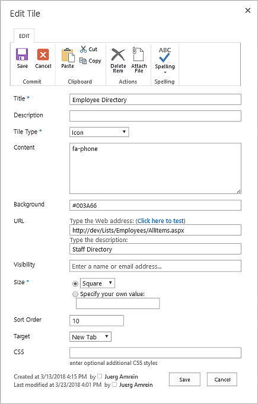Image resolution: width=258 pixels, height=404 pixels.
Task: Click the bottom Save button
Action: tap(184, 380)
